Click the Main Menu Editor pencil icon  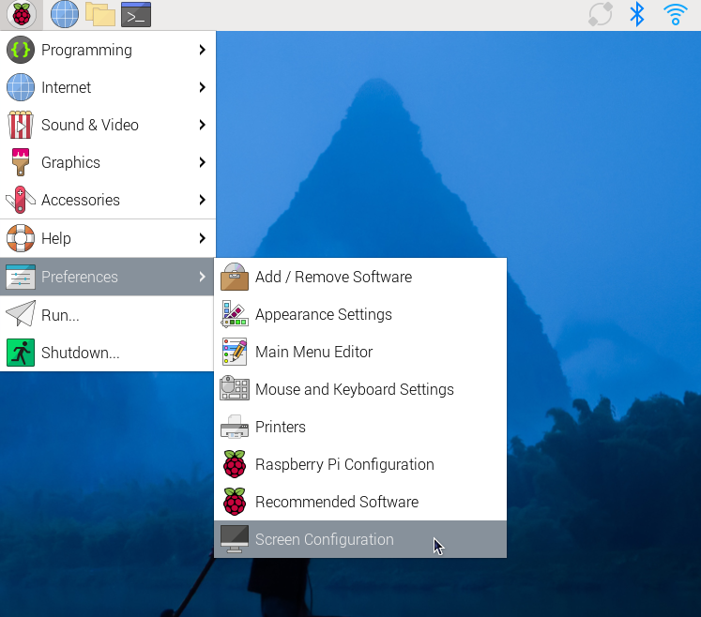(235, 352)
